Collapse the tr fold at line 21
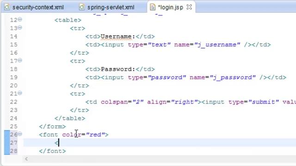This screenshot has height=166, width=296. tap(20, 93)
